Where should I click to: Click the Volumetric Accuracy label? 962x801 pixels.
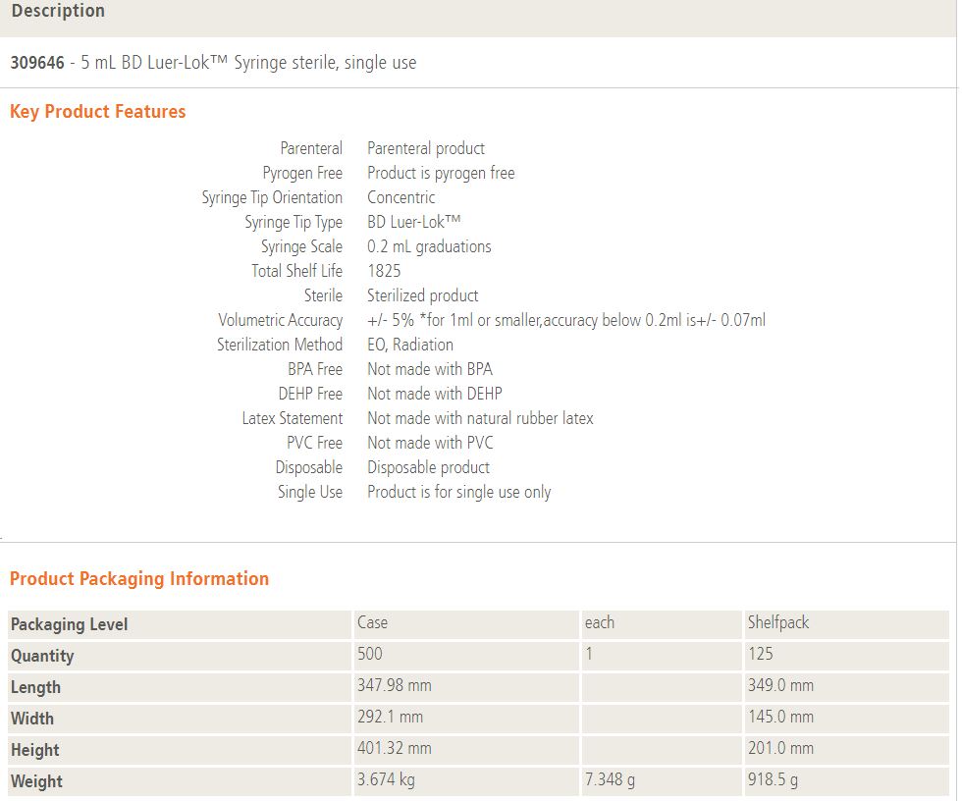(x=280, y=320)
